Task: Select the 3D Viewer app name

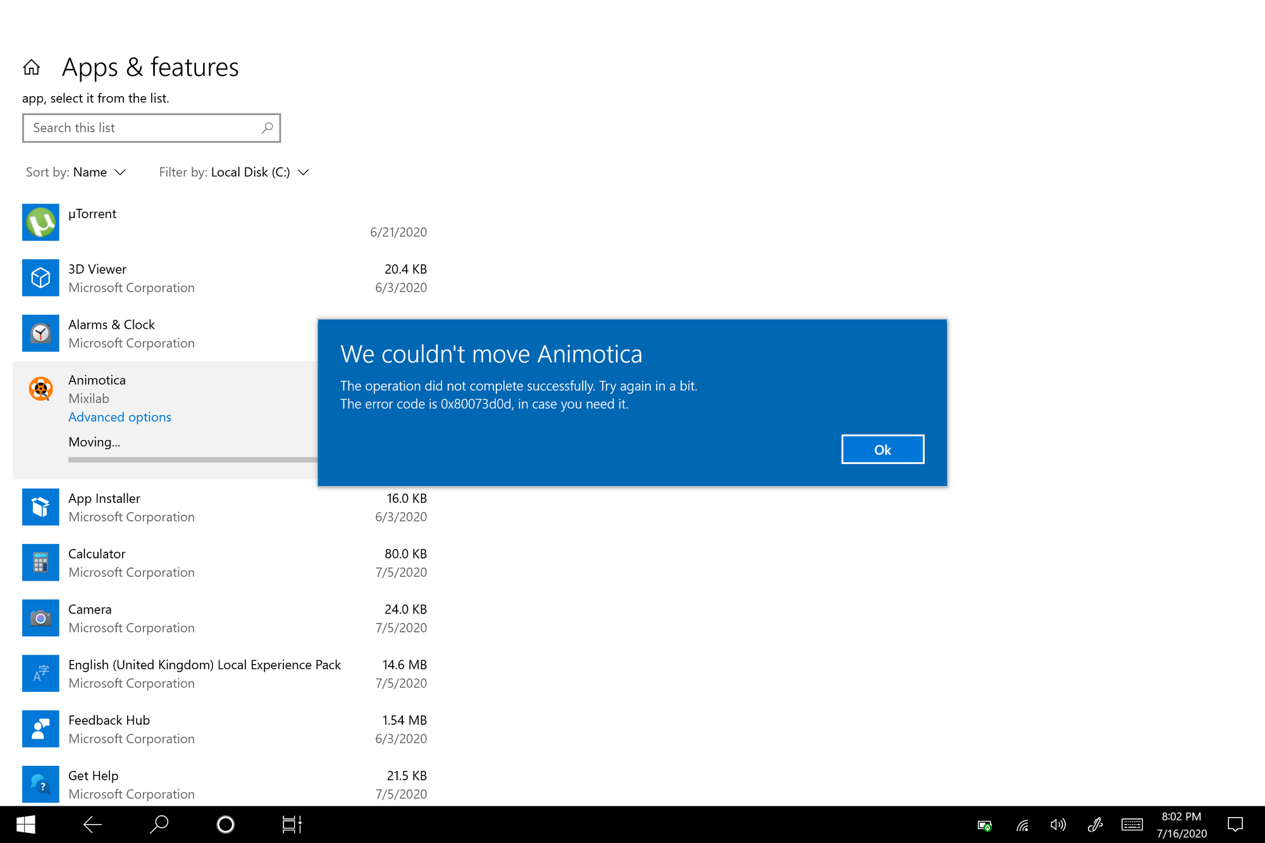Action: click(97, 269)
